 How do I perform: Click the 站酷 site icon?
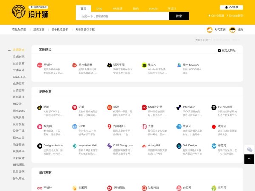40,107
